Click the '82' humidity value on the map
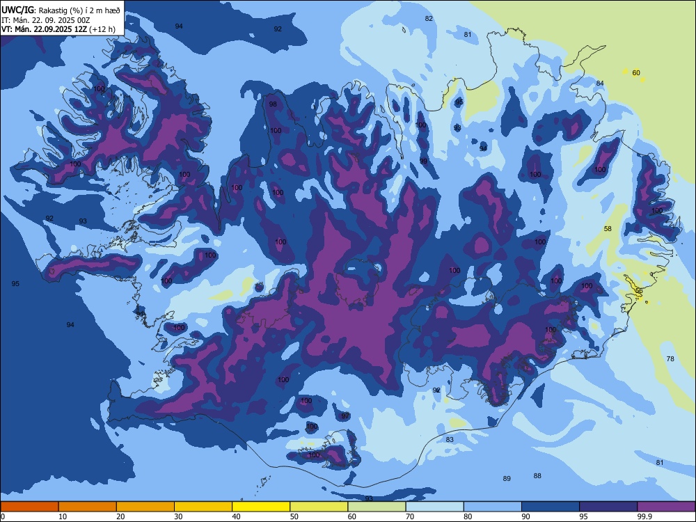 click(x=428, y=18)
